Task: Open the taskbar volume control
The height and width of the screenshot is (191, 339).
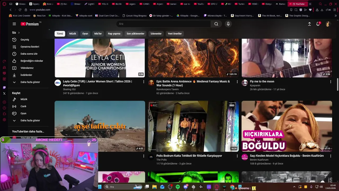Action: [x=321, y=187]
